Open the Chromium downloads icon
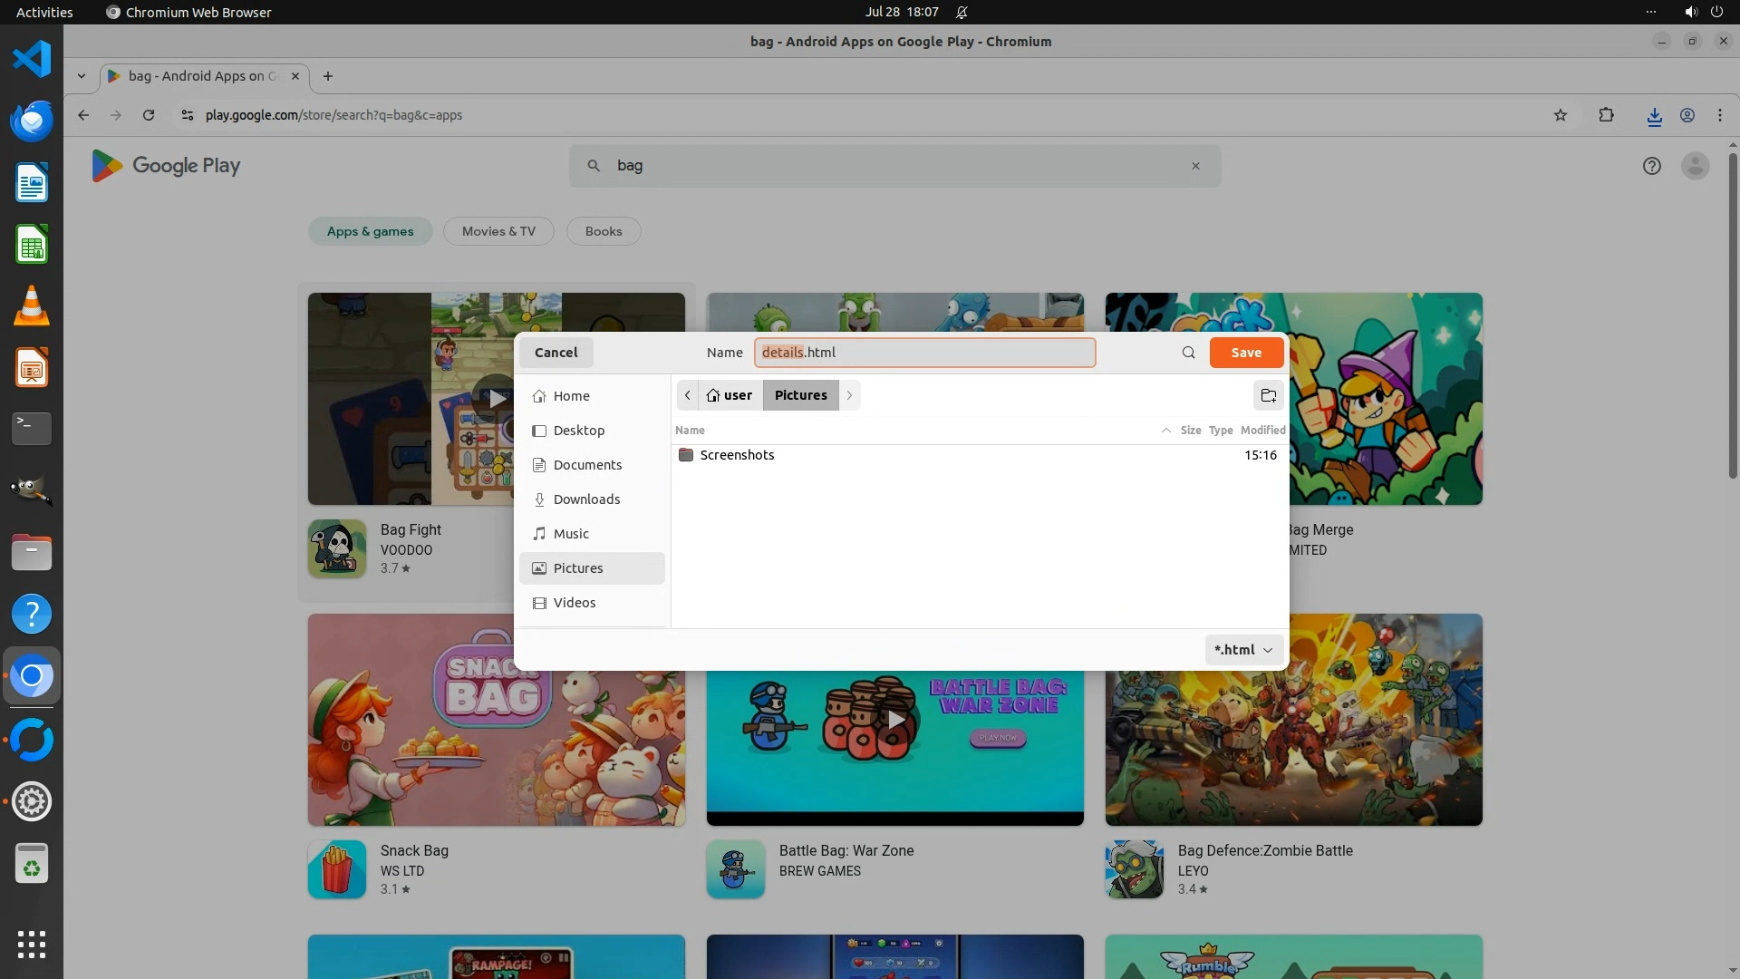This screenshot has width=1740, height=979. click(x=1654, y=115)
